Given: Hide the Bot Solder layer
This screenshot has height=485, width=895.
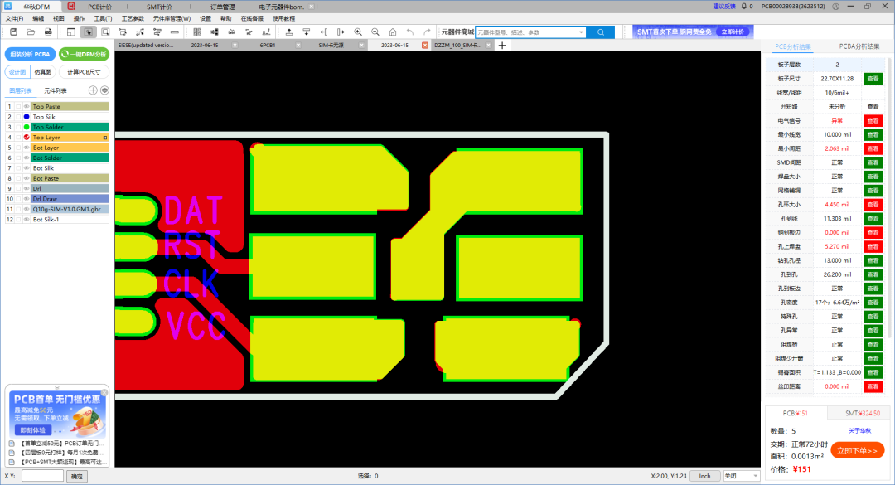Looking at the screenshot, I should [26, 158].
